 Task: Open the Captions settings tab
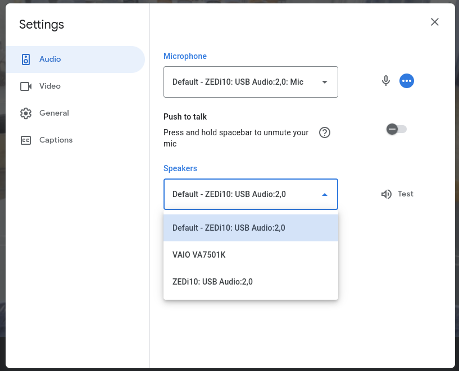coord(56,140)
